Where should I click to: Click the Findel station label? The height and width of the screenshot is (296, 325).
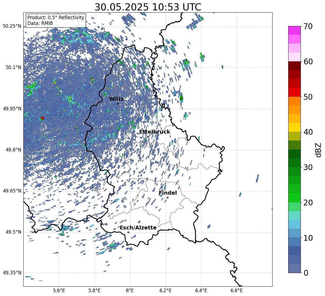point(168,193)
